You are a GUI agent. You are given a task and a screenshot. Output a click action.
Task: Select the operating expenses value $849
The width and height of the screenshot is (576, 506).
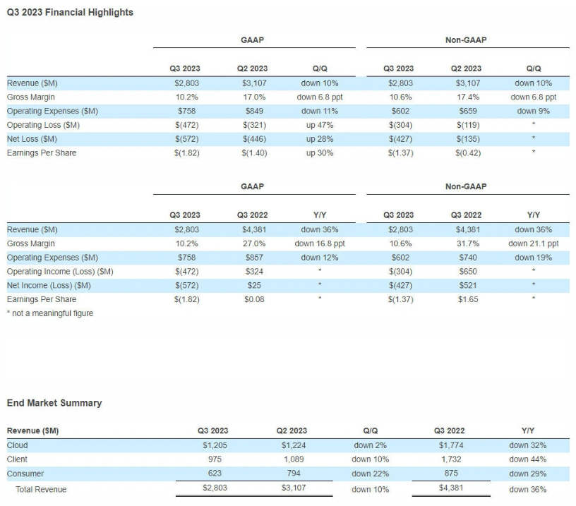[x=254, y=111]
